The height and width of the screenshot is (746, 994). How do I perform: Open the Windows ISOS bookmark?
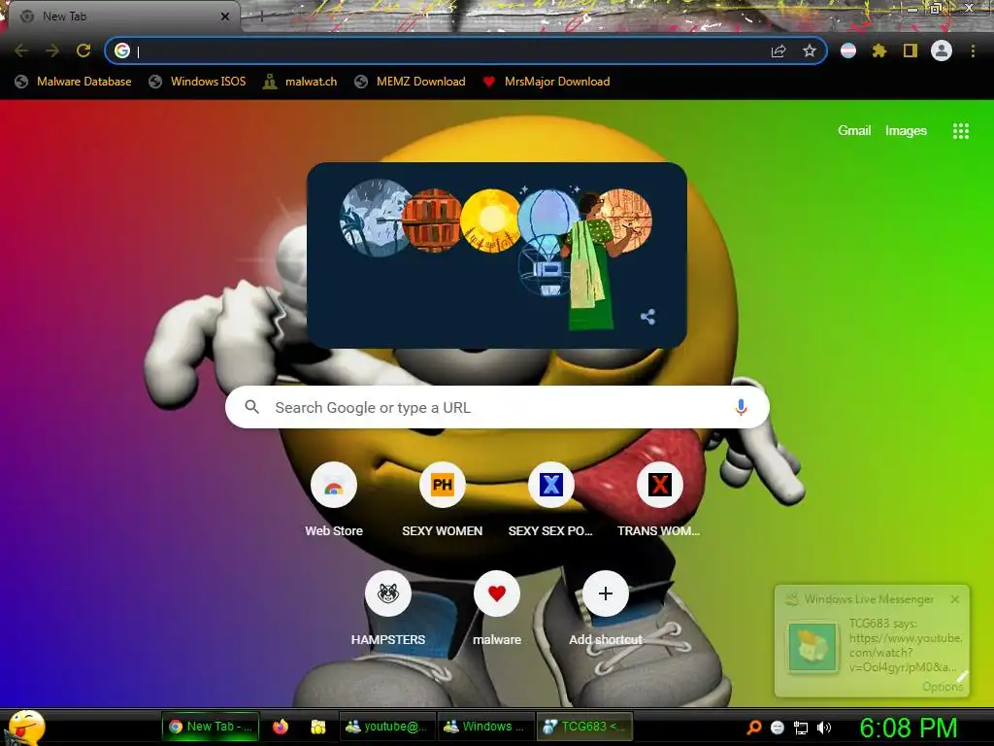point(197,82)
